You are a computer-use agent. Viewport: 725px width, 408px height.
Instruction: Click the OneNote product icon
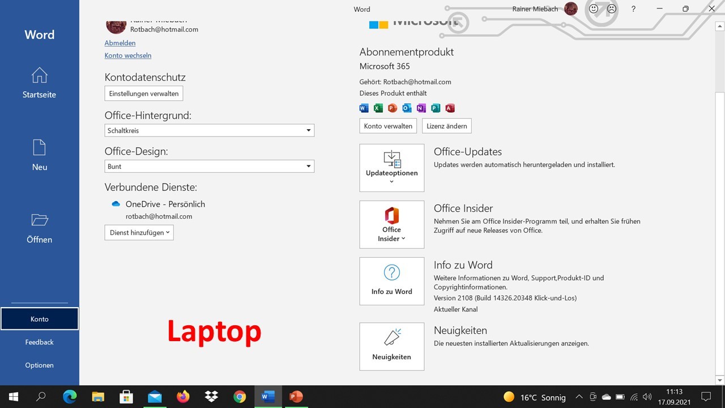click(421, 108)
